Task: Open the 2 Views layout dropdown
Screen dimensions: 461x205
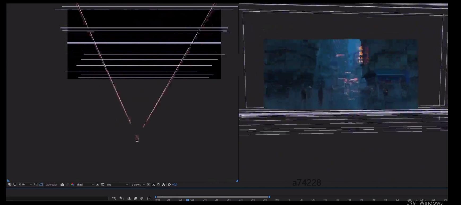Action: (x=138, y=185)
